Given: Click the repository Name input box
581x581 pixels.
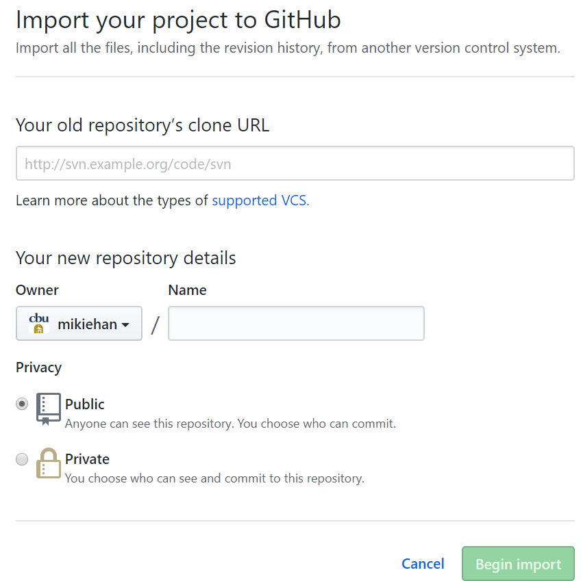Looking at the screenshot, I should pyautogui.click(x=296, y=323).
